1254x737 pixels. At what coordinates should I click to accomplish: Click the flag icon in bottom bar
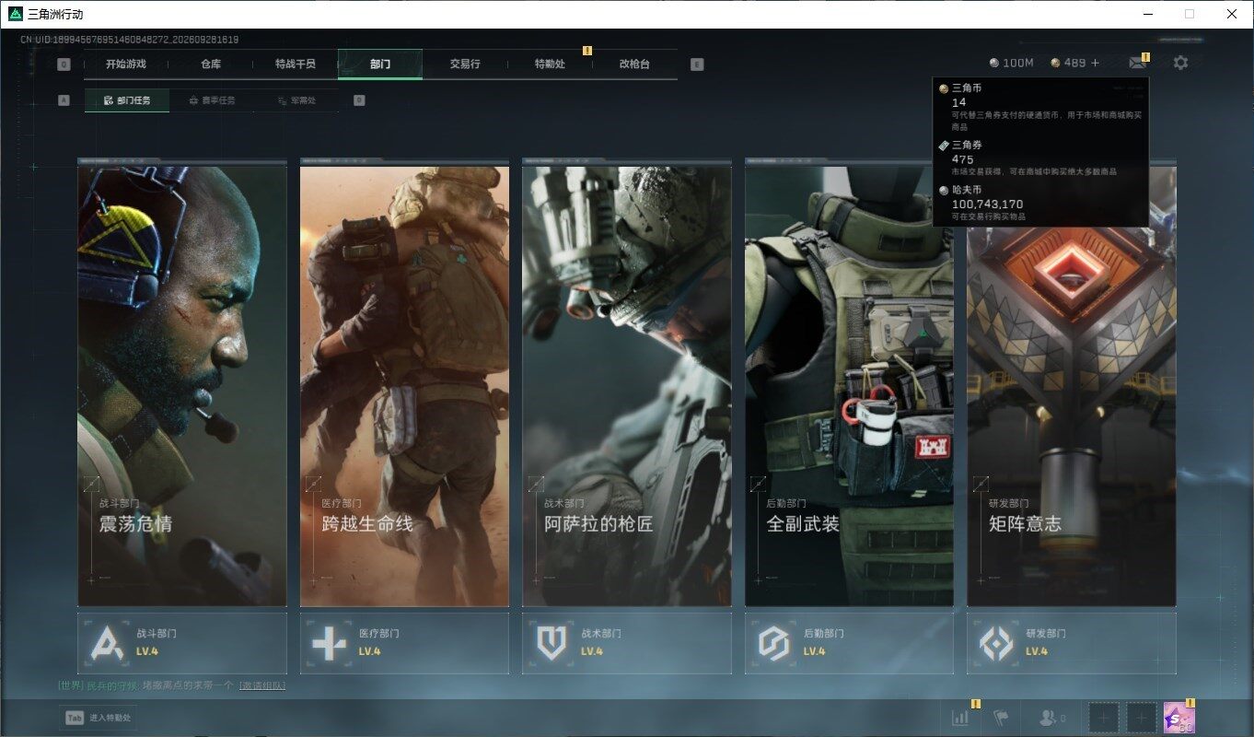pyautogui.click(x=1001, y=718)
